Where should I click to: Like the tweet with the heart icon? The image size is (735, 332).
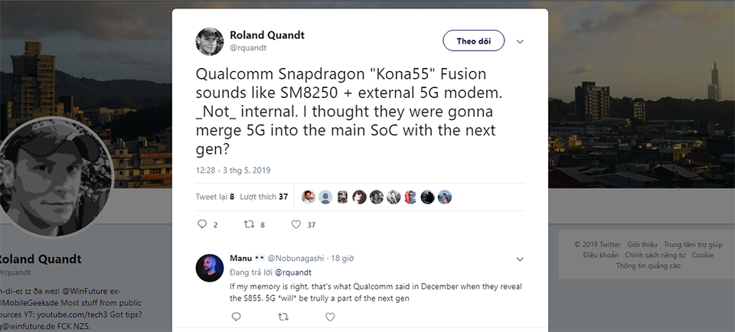pos(296,225)
